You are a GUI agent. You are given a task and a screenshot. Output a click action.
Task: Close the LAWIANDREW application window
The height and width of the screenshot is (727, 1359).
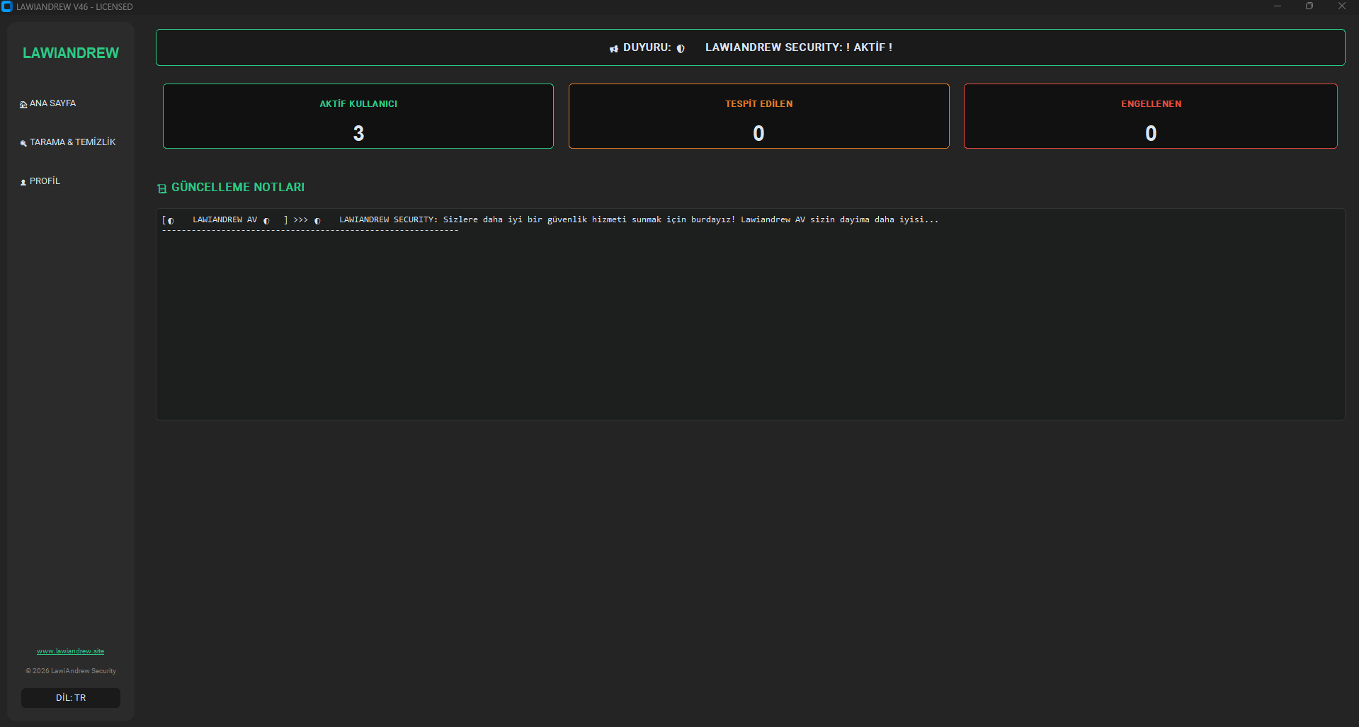1341,6
